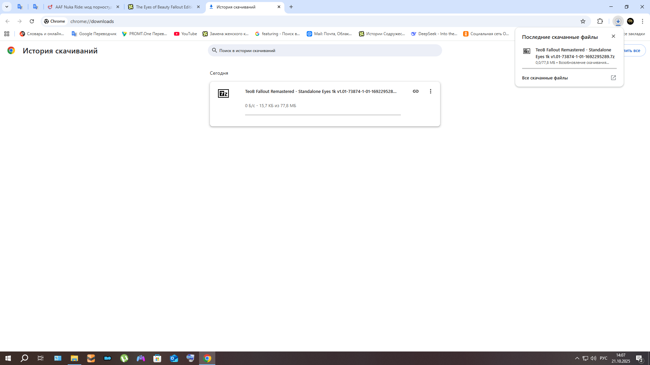This screenshot has width=650, height=365.
Task: Click the 7z icon in downloads popup
Action: point(527,51)
